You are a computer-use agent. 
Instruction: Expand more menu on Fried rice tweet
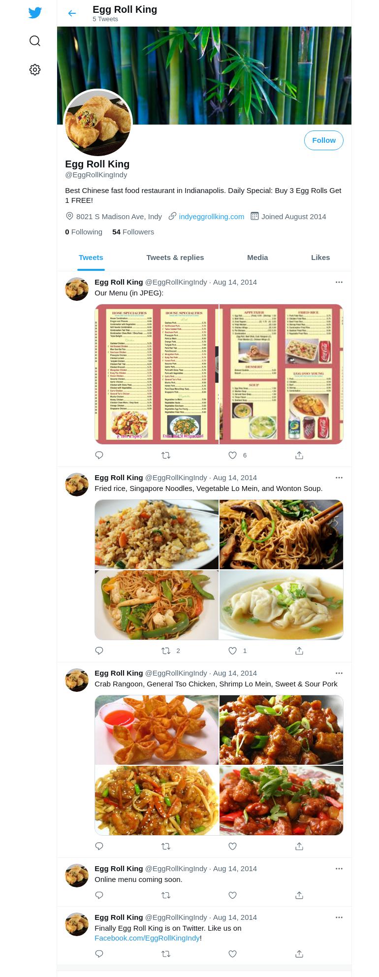coord(339,478)
